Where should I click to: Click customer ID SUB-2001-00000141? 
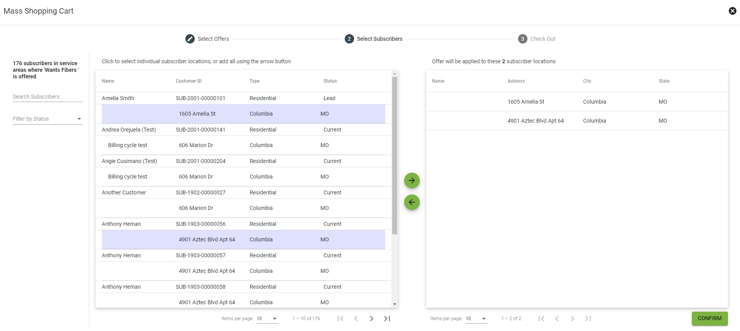coord(201,130)
